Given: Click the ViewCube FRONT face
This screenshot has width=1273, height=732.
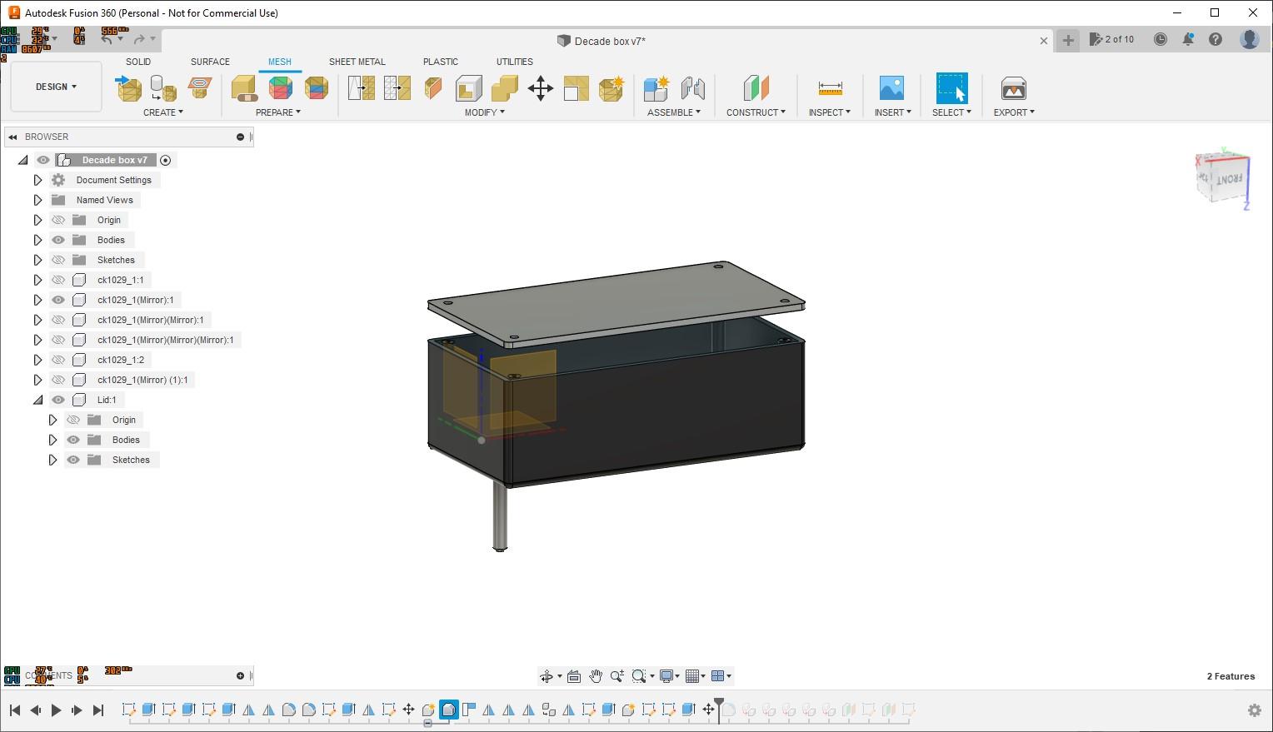Looking at the screenshot, I should click(x=1229, y=179).
